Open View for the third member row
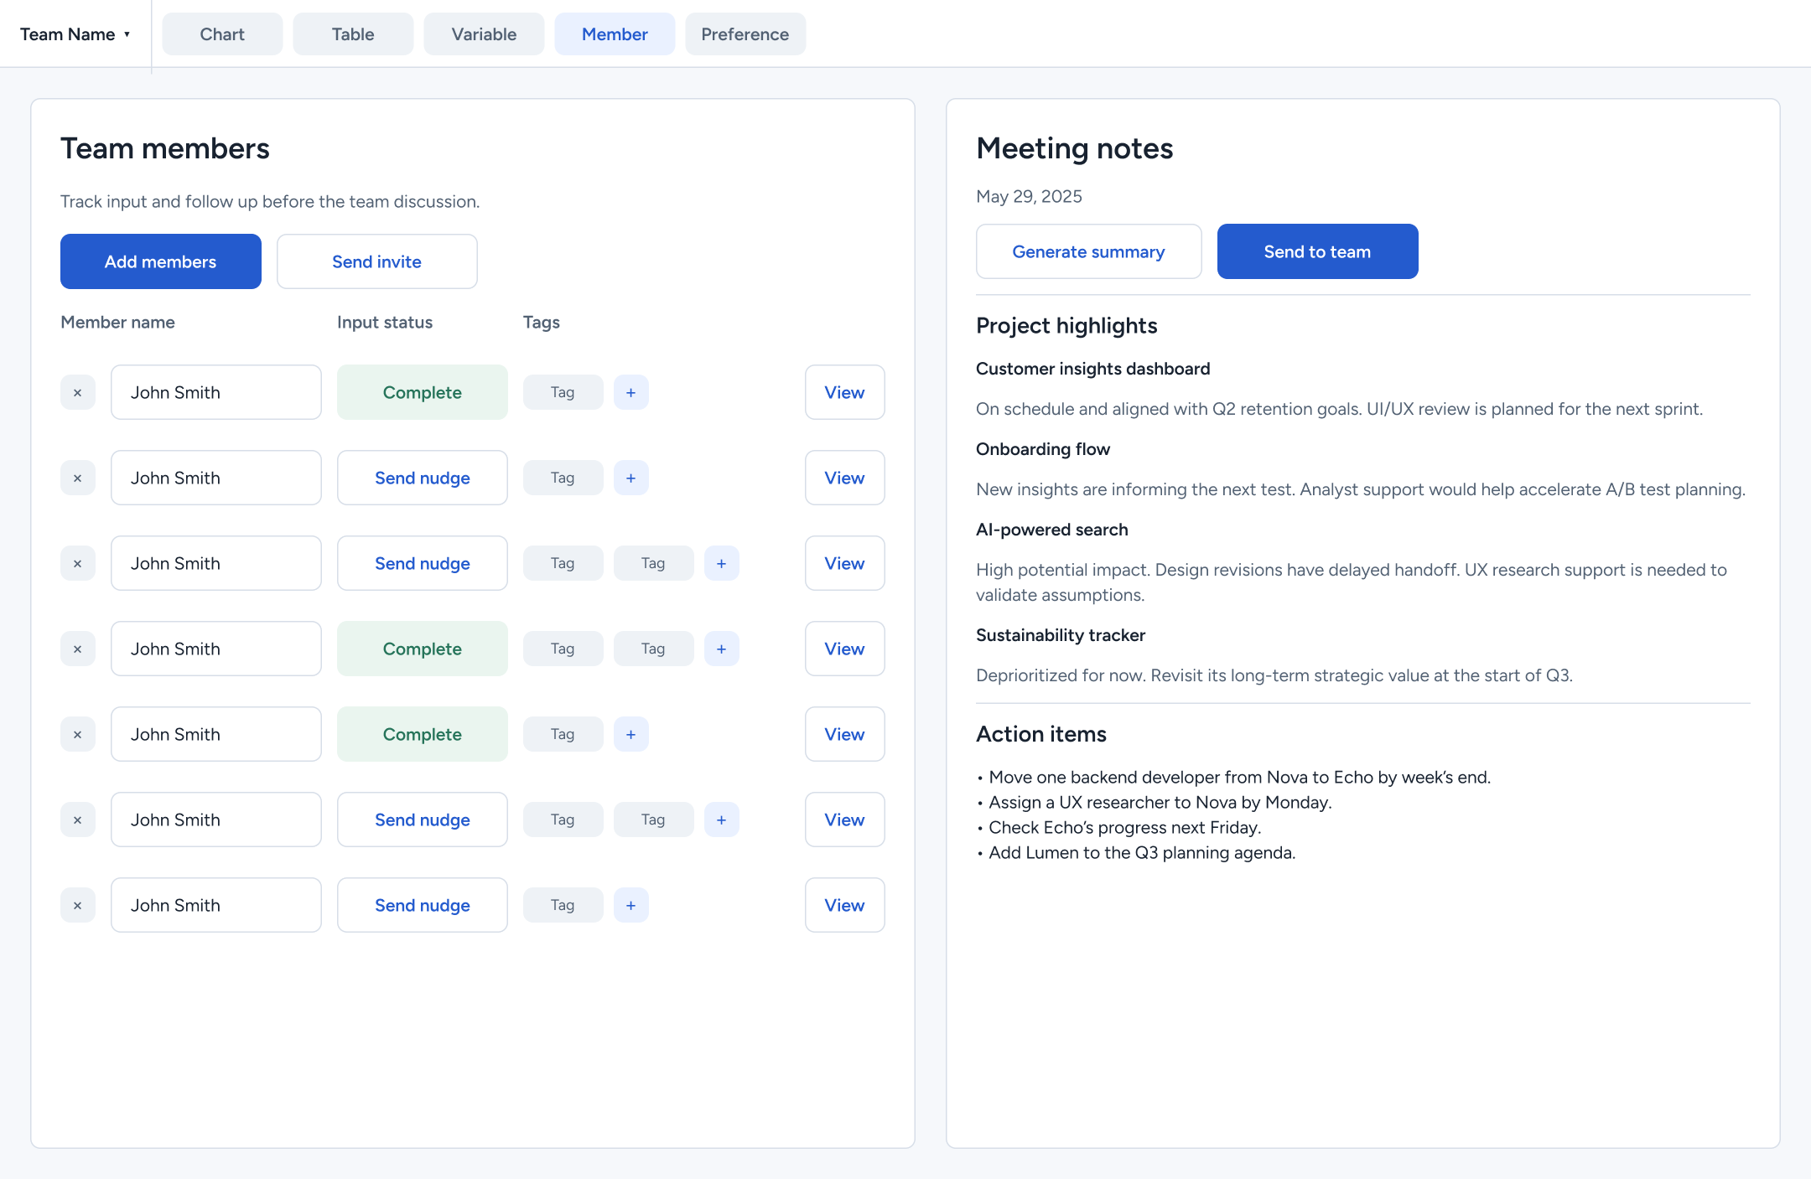This screenshot has height=1179, width=1811. [845, 563]
